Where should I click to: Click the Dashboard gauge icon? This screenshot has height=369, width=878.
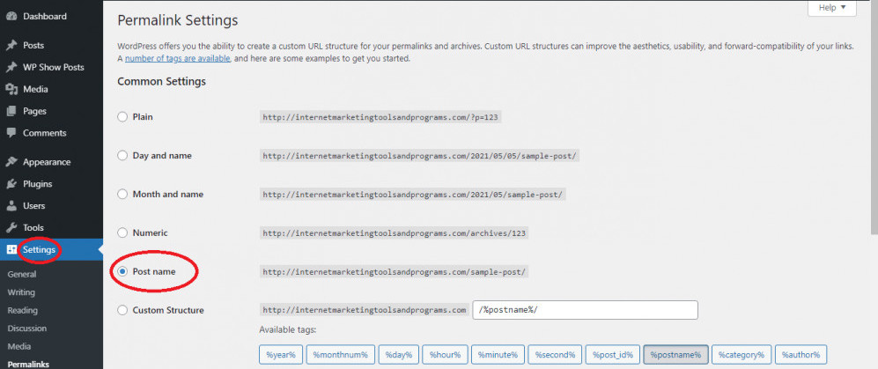tap(11, 16)
